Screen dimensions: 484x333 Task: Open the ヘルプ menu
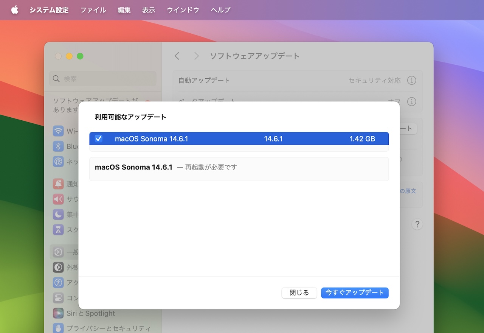220,10
